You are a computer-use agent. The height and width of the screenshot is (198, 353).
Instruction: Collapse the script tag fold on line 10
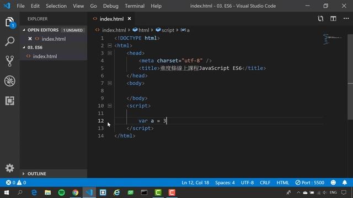point(110,106)
